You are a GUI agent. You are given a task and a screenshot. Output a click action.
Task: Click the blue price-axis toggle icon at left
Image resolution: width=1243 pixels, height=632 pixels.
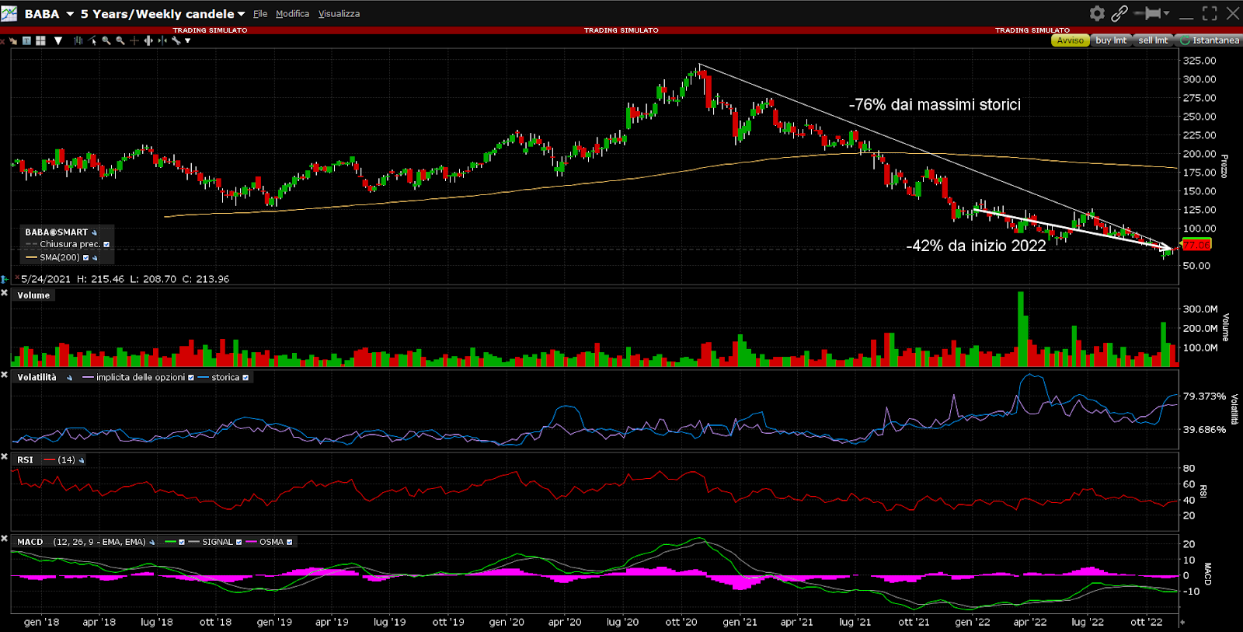pyautogui.click(x=5, y=278)
